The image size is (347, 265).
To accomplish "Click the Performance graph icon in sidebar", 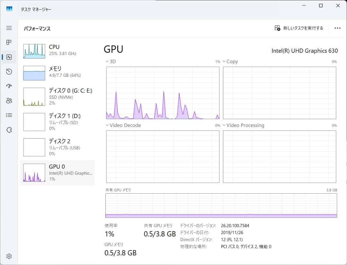I will (x=9, y=57).
